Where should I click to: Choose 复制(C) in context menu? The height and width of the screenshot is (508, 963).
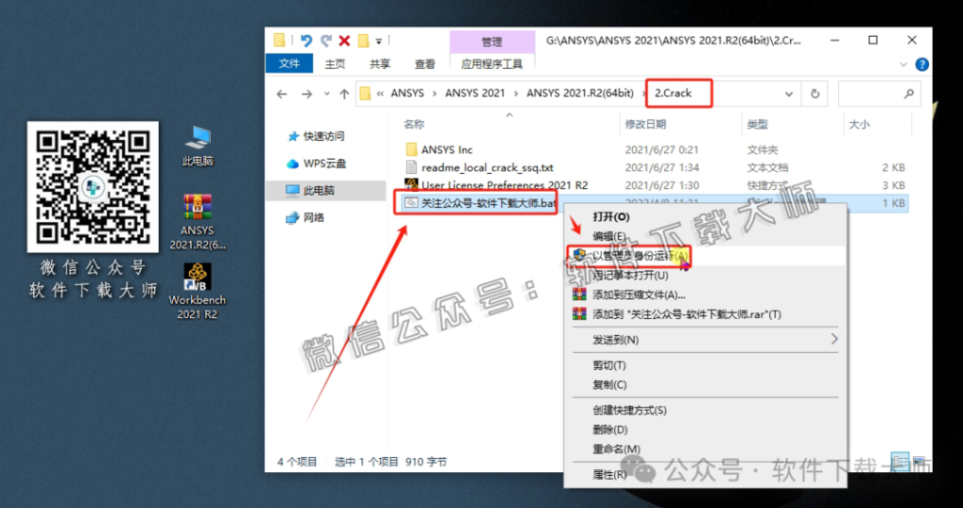(x=609, y=385)
